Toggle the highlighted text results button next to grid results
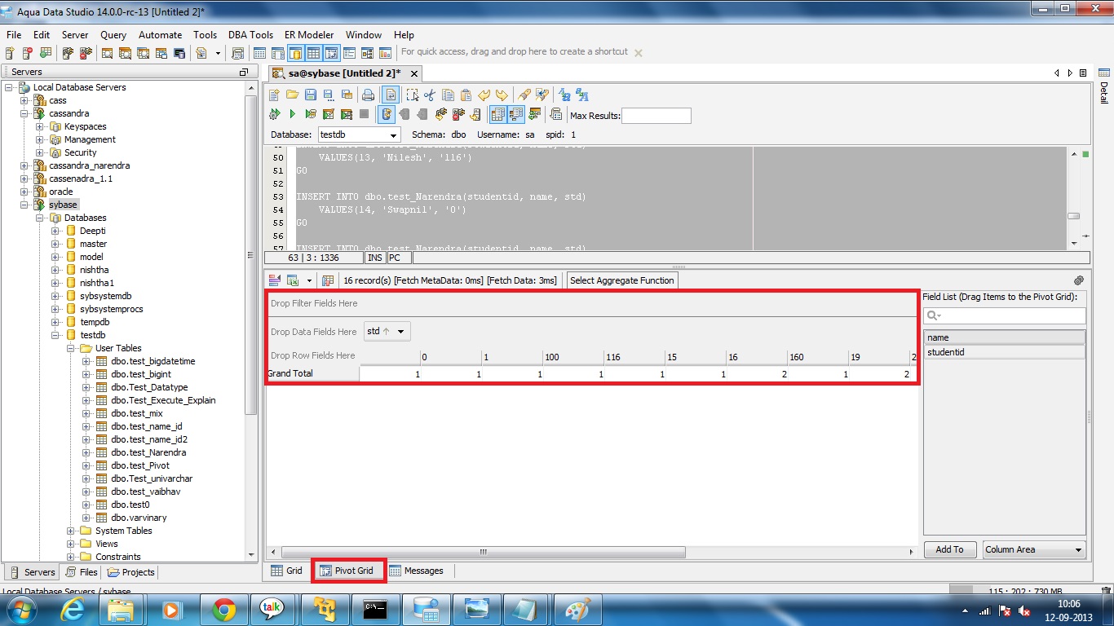 tap(515, 114)
